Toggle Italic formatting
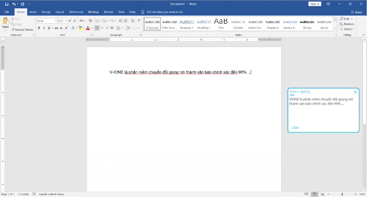The width and height of the screenshot is (367, 197). click(44, 28)
